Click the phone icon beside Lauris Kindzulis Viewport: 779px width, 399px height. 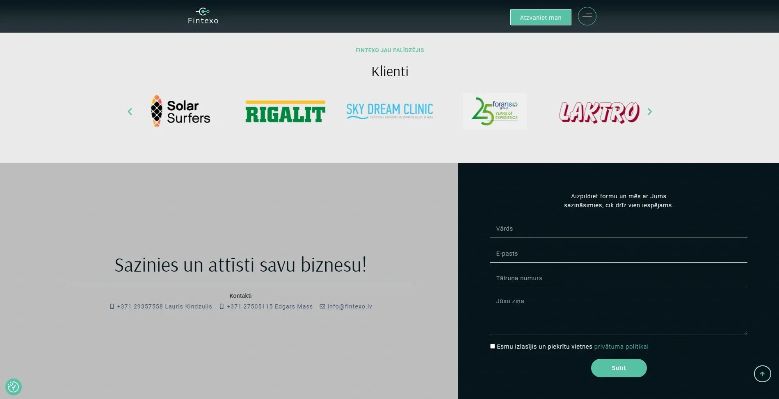(x=112, y=306)
